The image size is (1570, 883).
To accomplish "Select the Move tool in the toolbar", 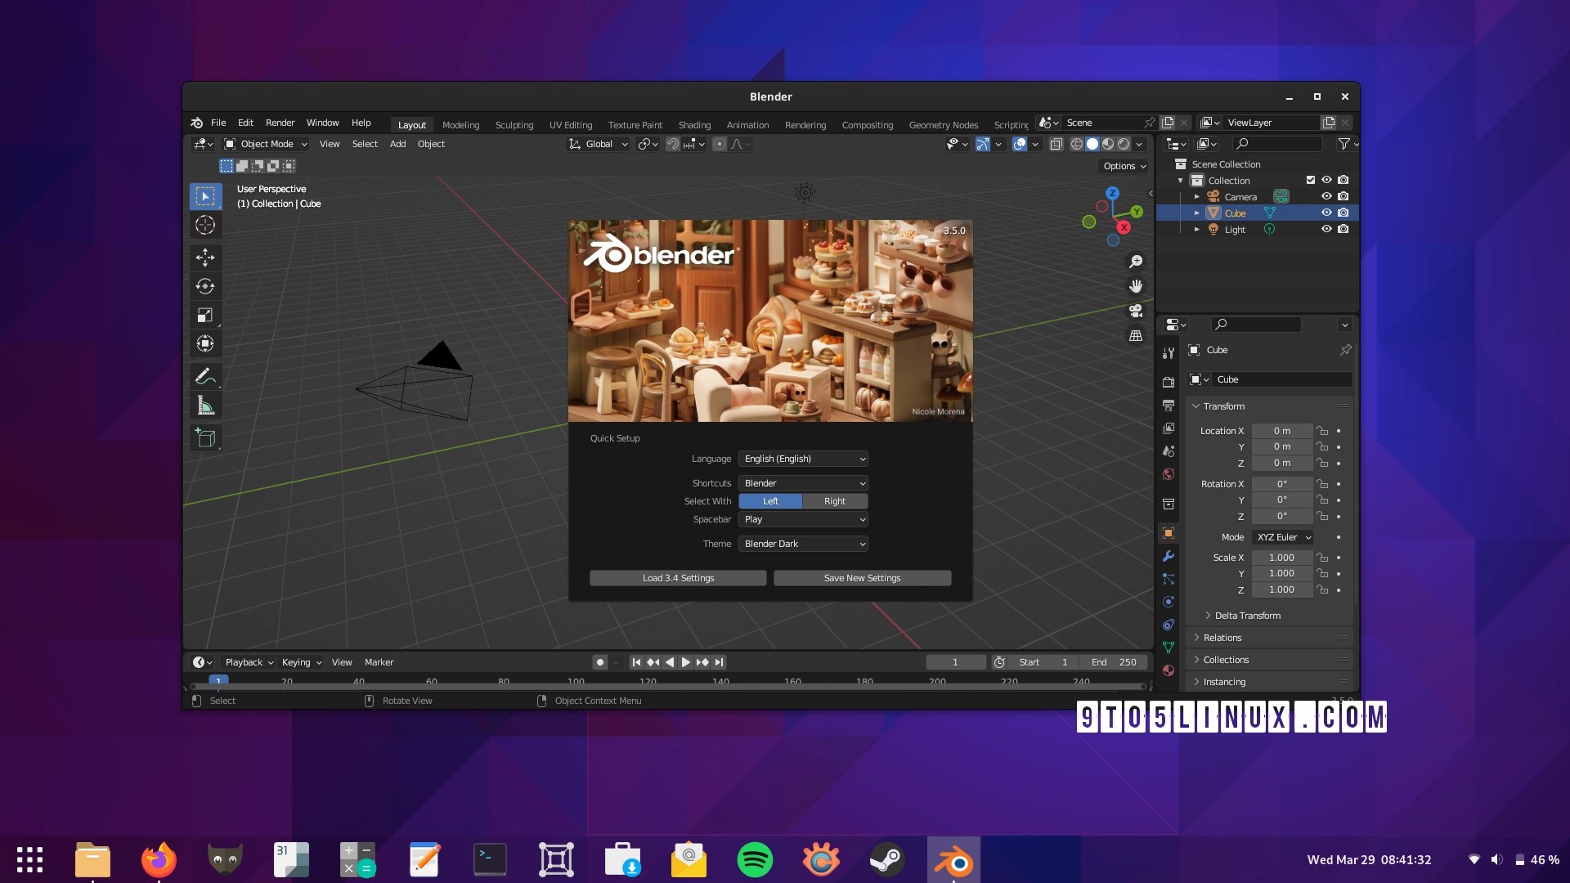I will (x=205, y=258).
